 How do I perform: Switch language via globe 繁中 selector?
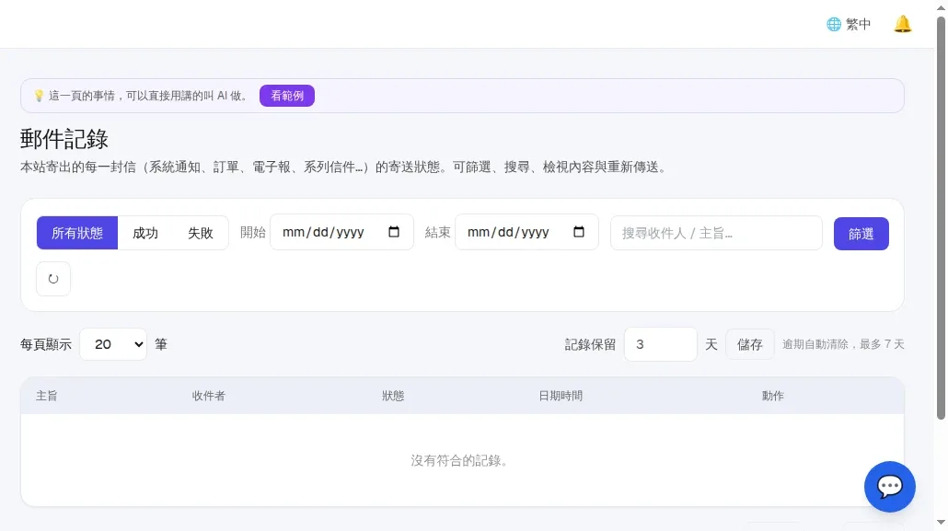(849, 24)
